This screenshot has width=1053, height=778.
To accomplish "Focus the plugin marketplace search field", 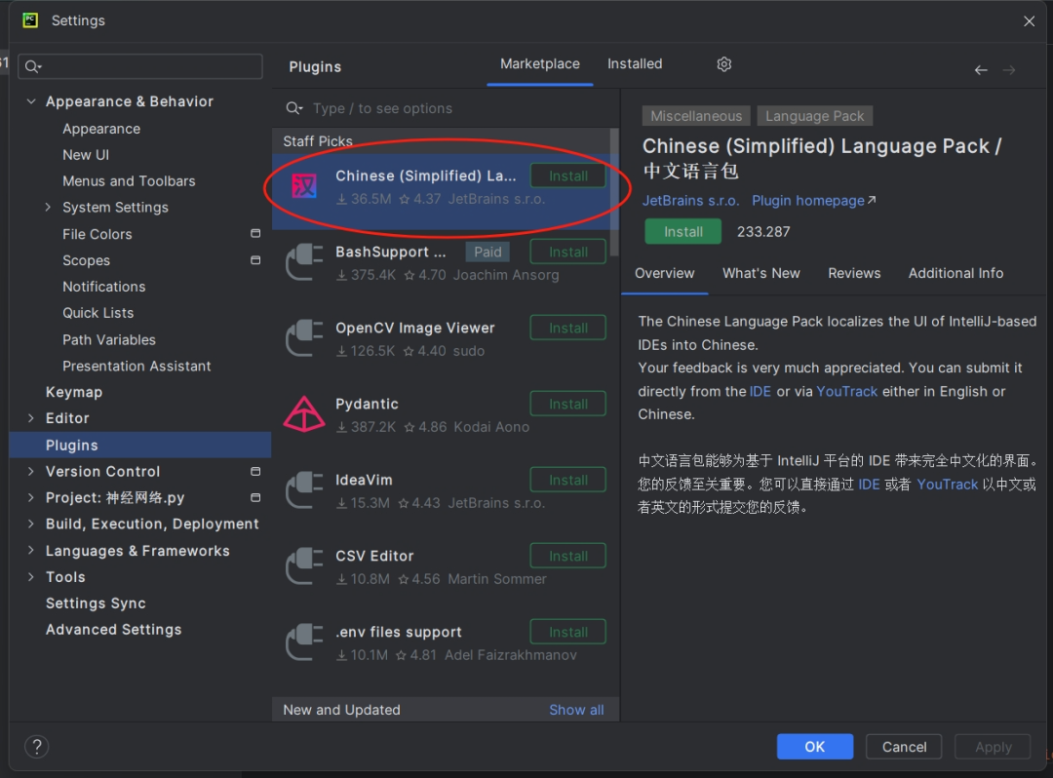I will [x=446, y=108].
